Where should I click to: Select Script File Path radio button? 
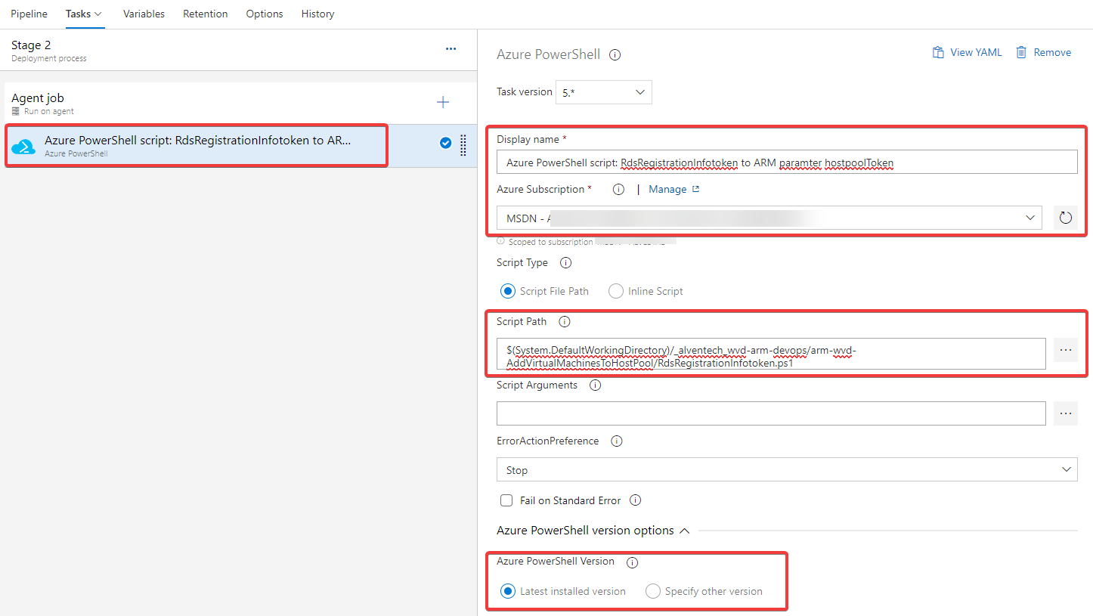508,291
